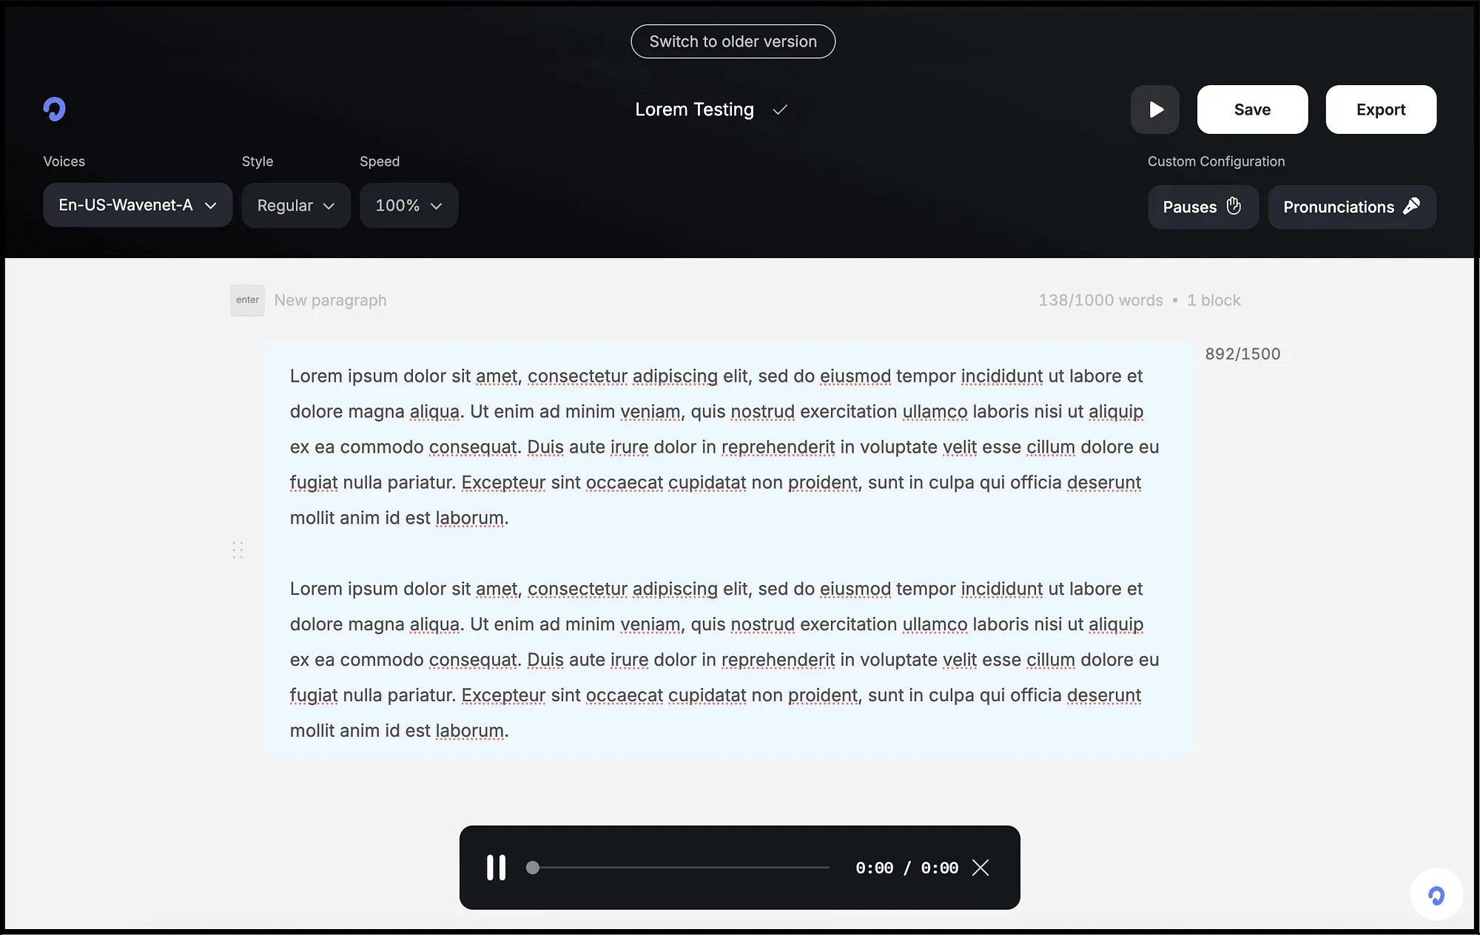This screenshot has width=1480, height=935.
Task: Pause playback in the bottom audio player
Action: [497, 868]
